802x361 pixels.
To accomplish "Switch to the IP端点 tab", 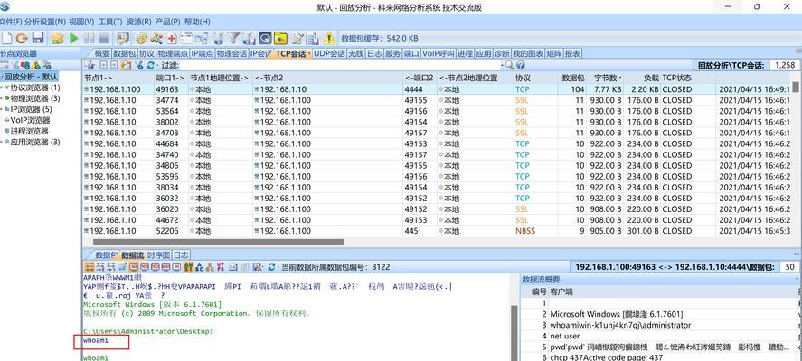I will coord(202,53).
